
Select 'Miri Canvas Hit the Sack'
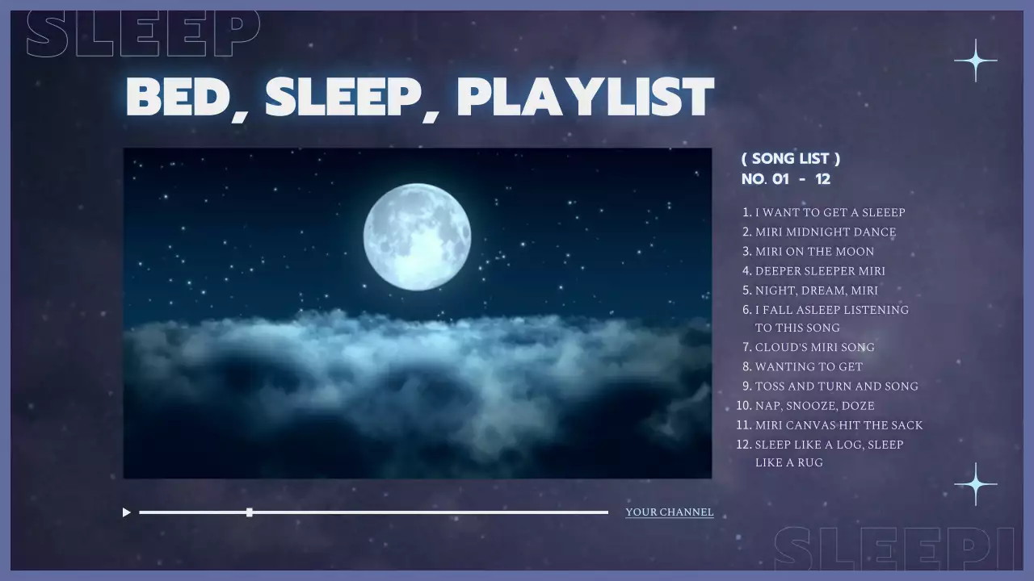839,424
